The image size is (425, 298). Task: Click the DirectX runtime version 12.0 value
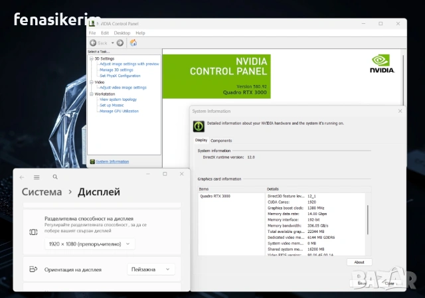[x=251, y=157]
